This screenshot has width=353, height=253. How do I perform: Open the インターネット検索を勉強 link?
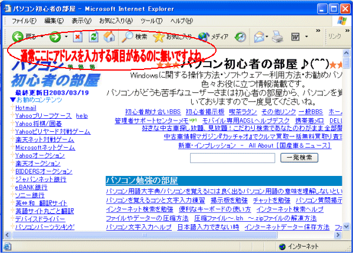(x=139, y=209)
